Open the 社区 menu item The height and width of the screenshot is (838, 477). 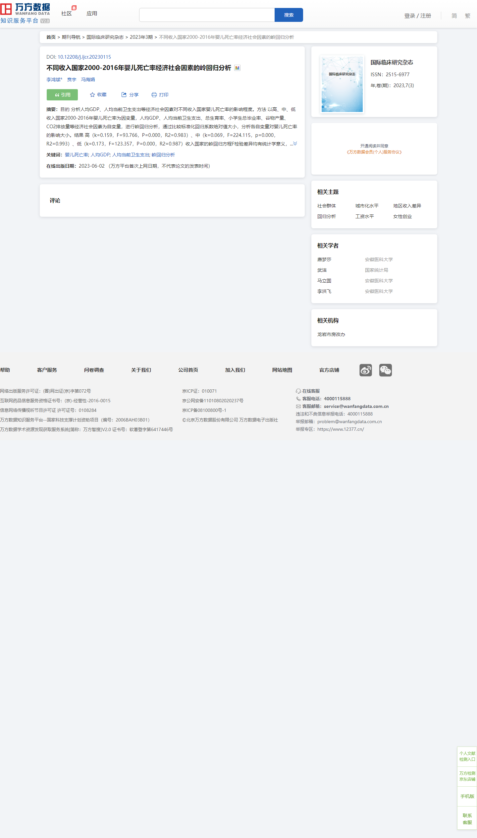(67, 14)
